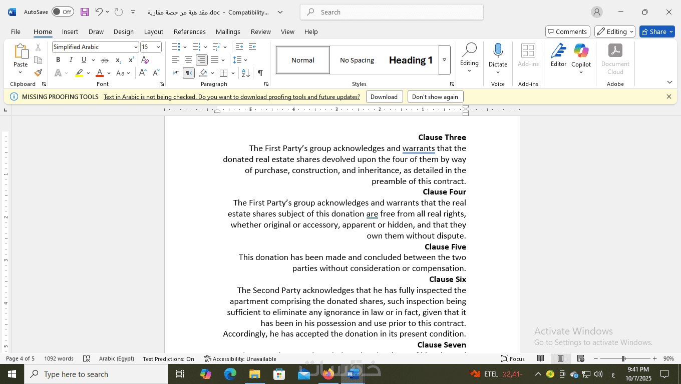Switch to Read Mode view
This screenshot has width=681, height=384.
point(541,358)
